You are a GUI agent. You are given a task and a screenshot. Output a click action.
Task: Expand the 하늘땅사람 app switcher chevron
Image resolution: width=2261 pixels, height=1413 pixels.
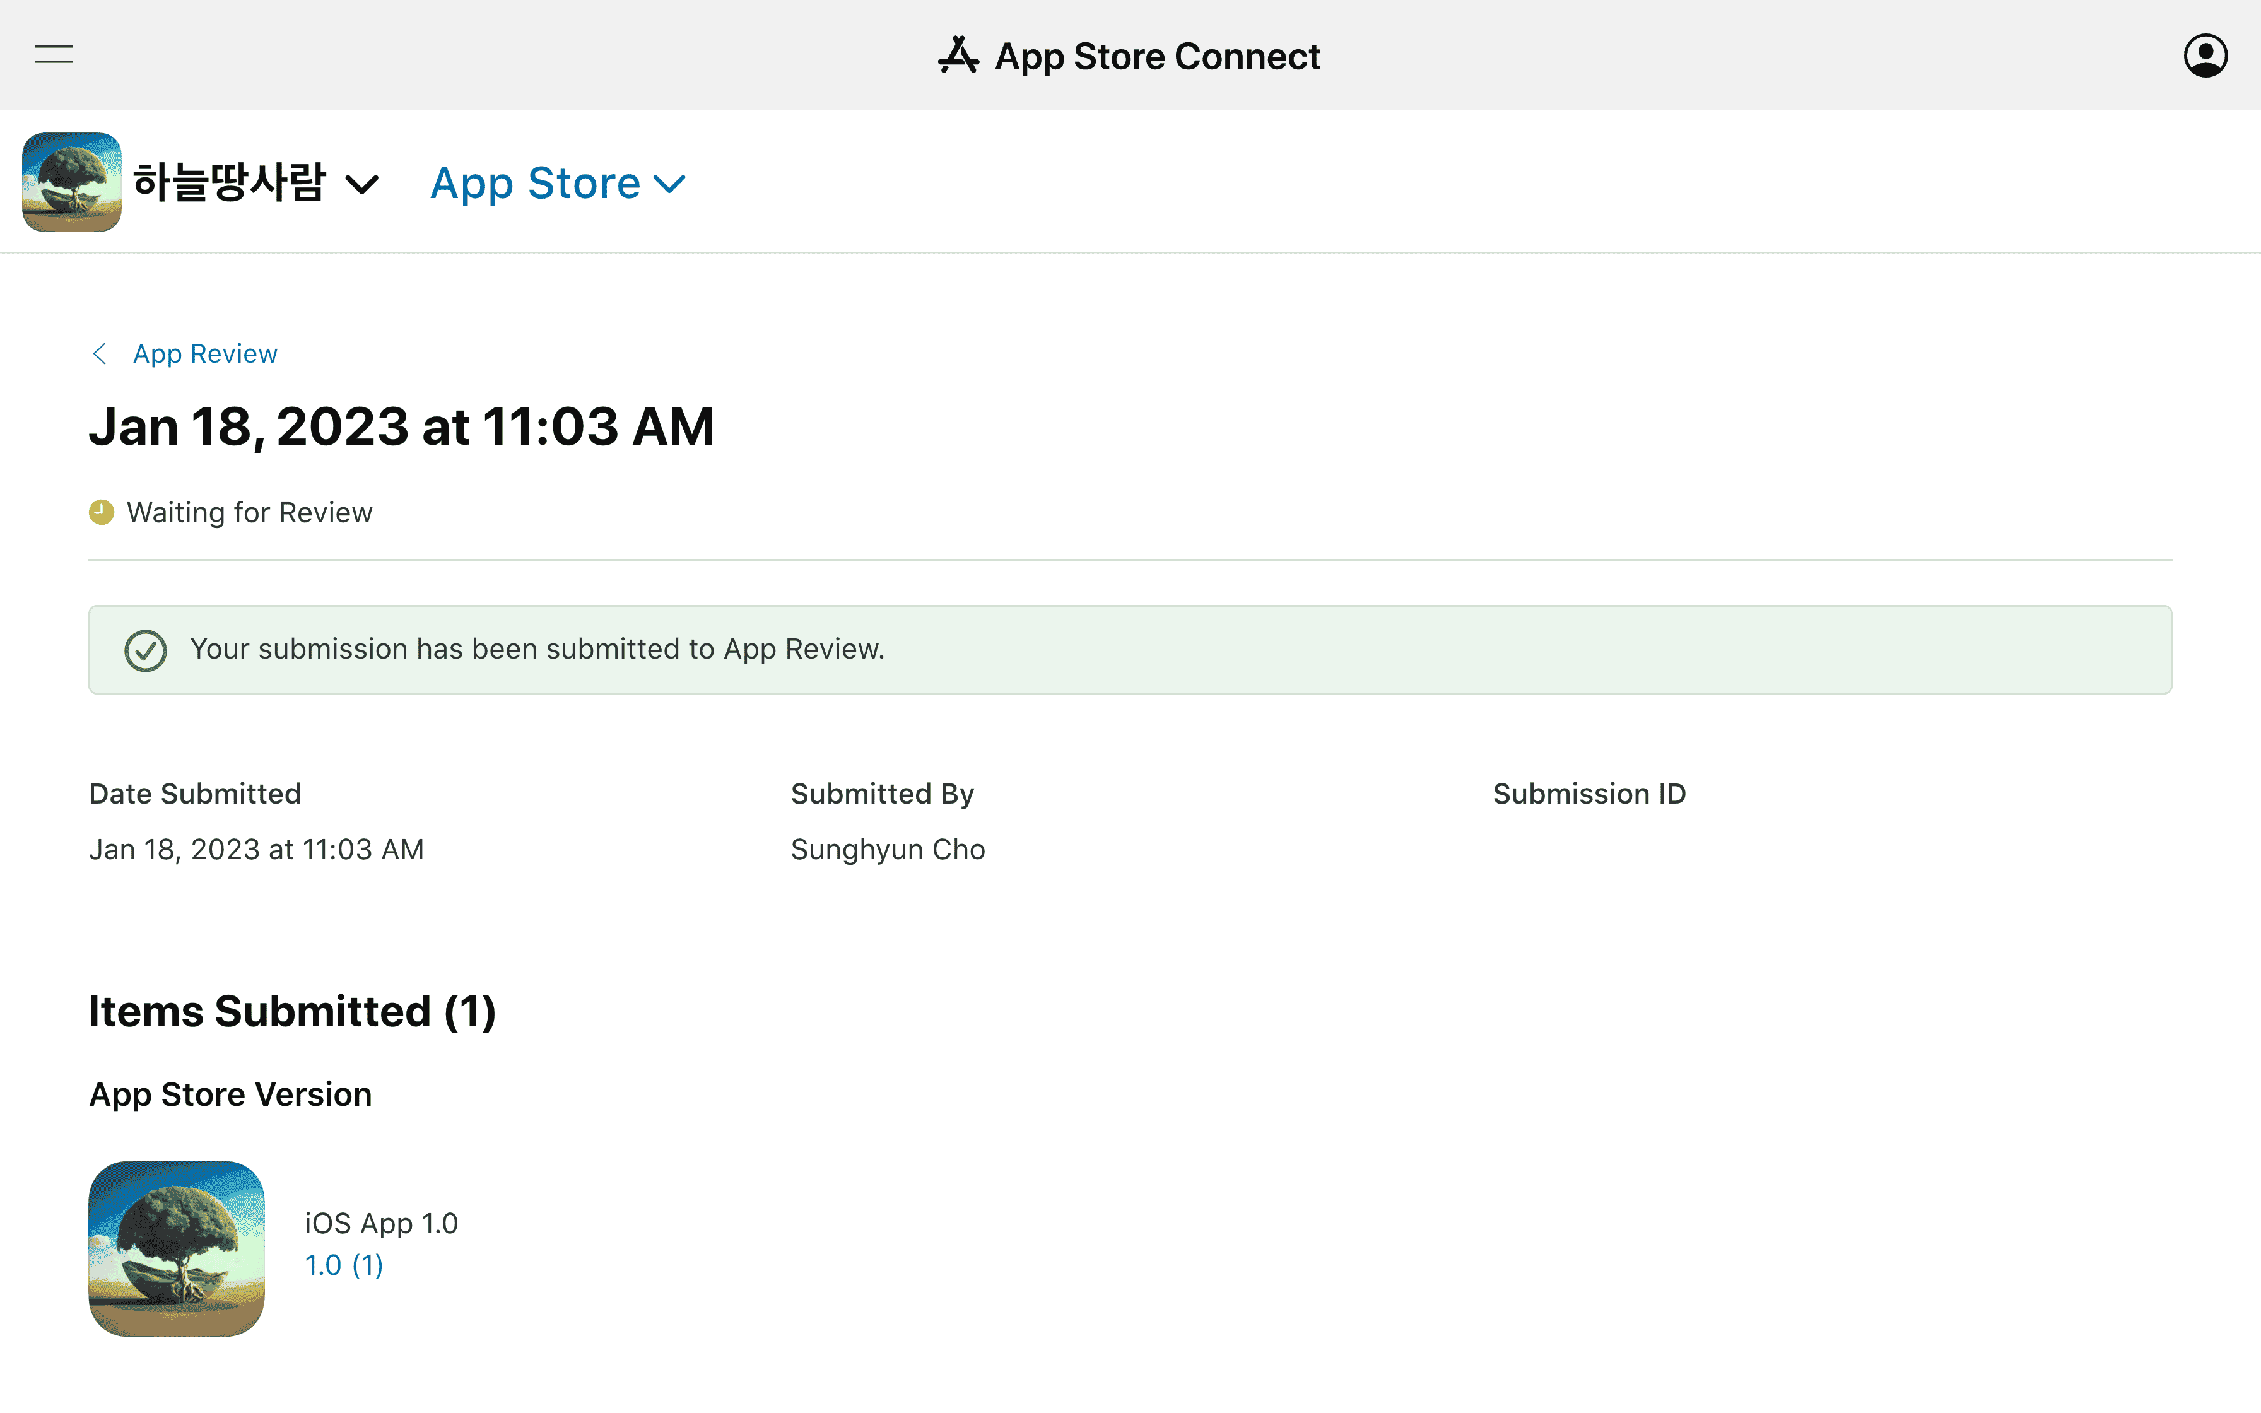point(363,185)
